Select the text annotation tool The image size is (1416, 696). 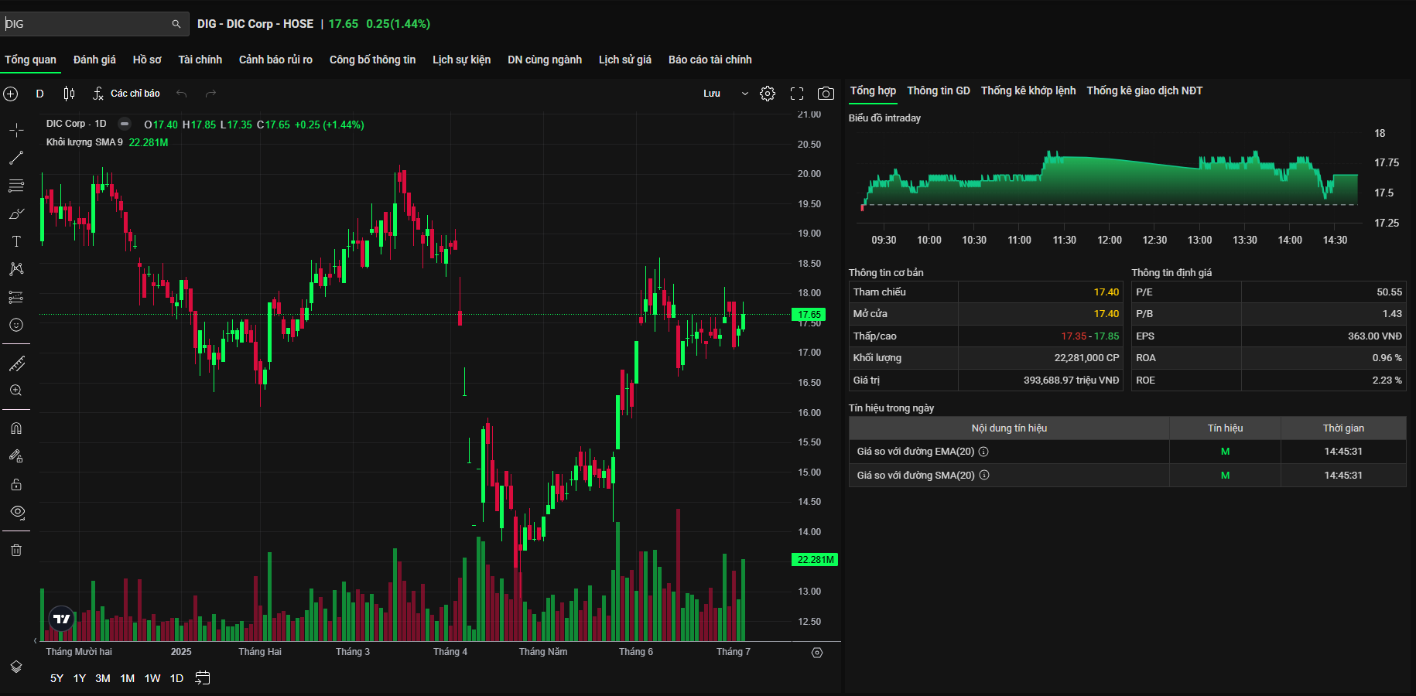point(16,241)
